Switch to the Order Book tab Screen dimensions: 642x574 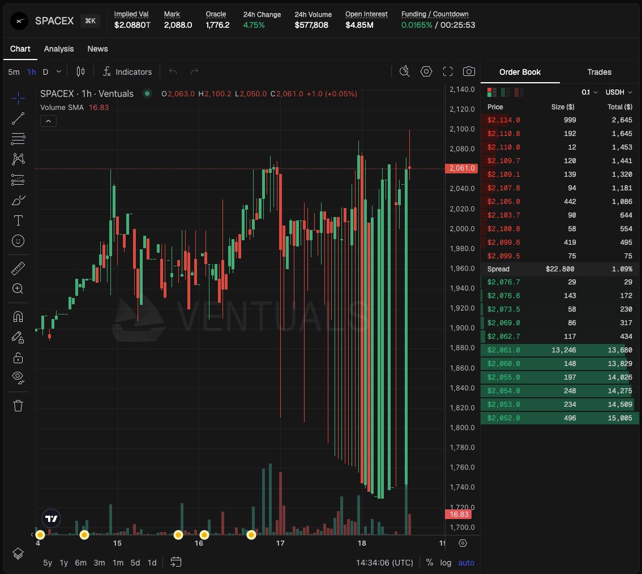click(x=520, y=72)
